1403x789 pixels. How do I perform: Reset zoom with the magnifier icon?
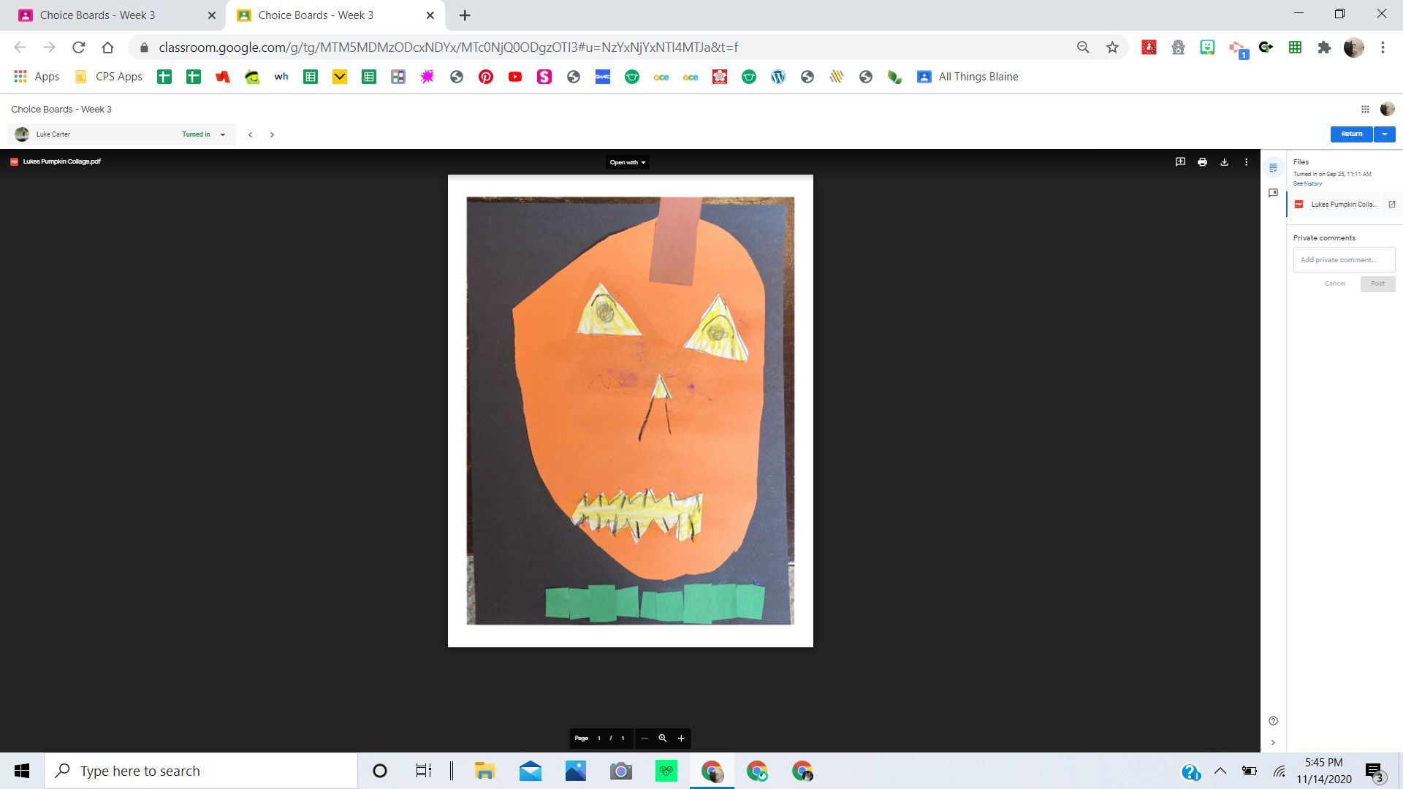coord(663,739)
